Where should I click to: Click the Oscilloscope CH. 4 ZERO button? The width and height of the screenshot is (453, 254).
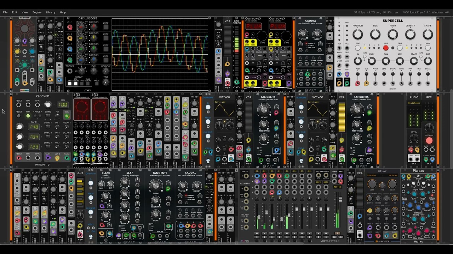tap(106, 60)
